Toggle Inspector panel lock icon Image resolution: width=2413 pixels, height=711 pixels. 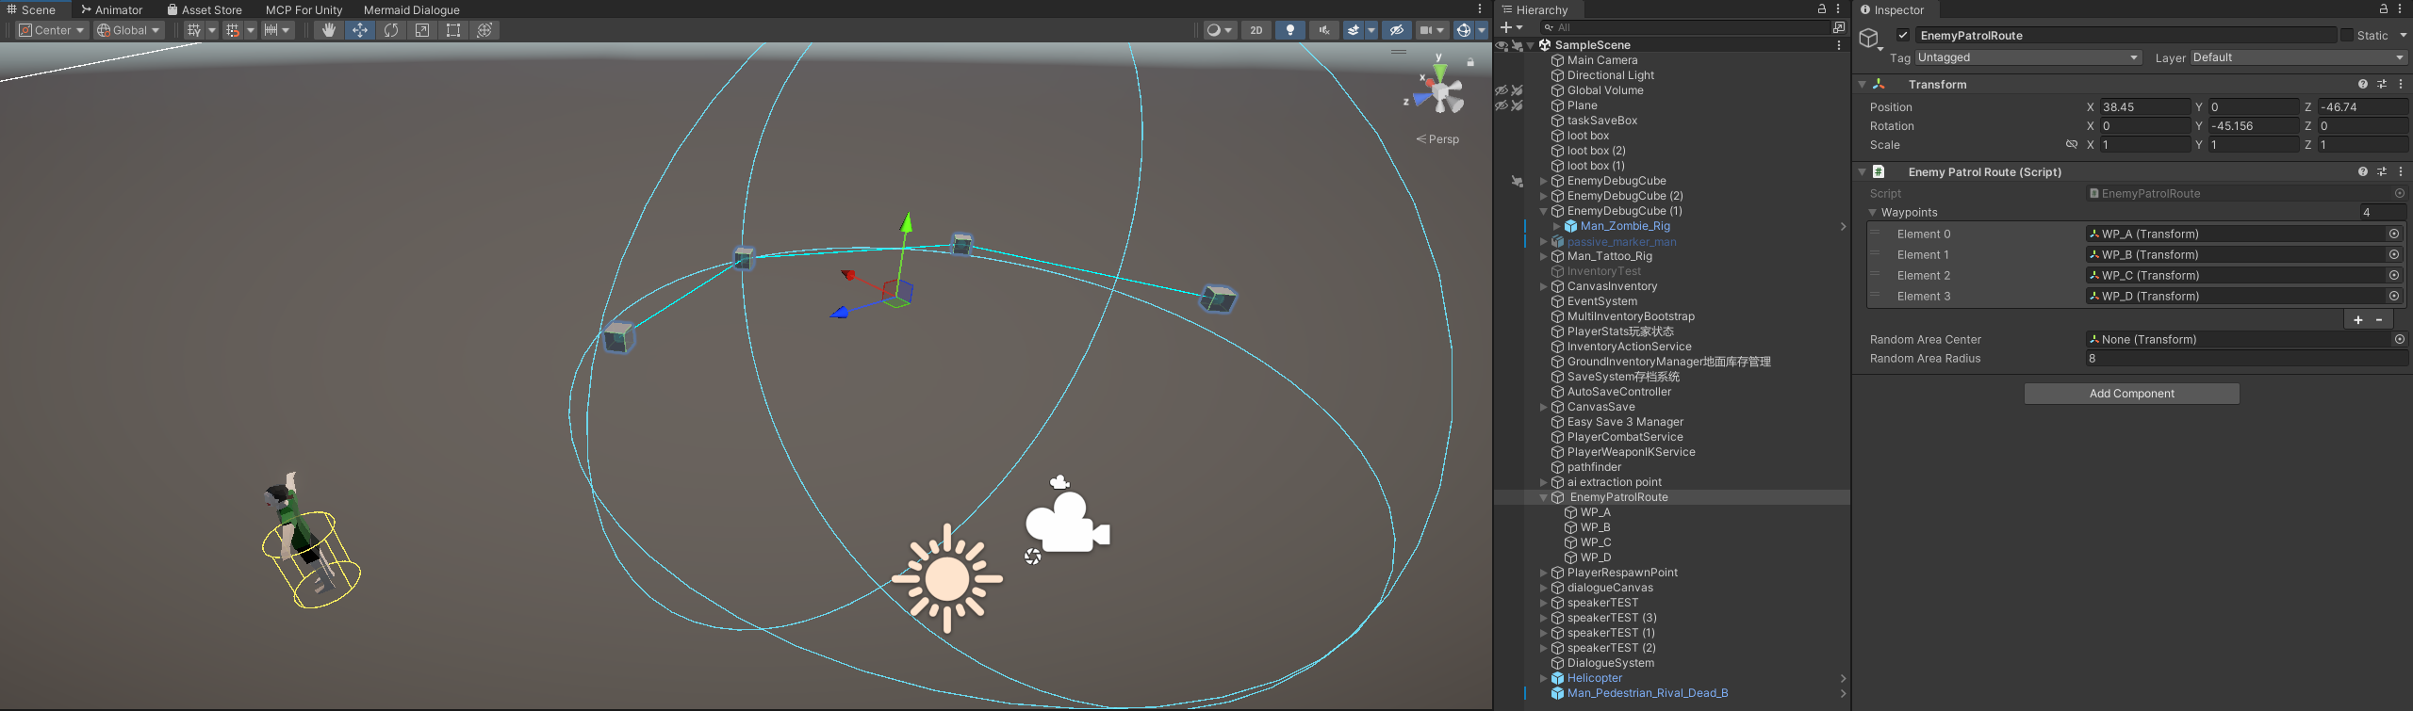[x=2384, y=8]
